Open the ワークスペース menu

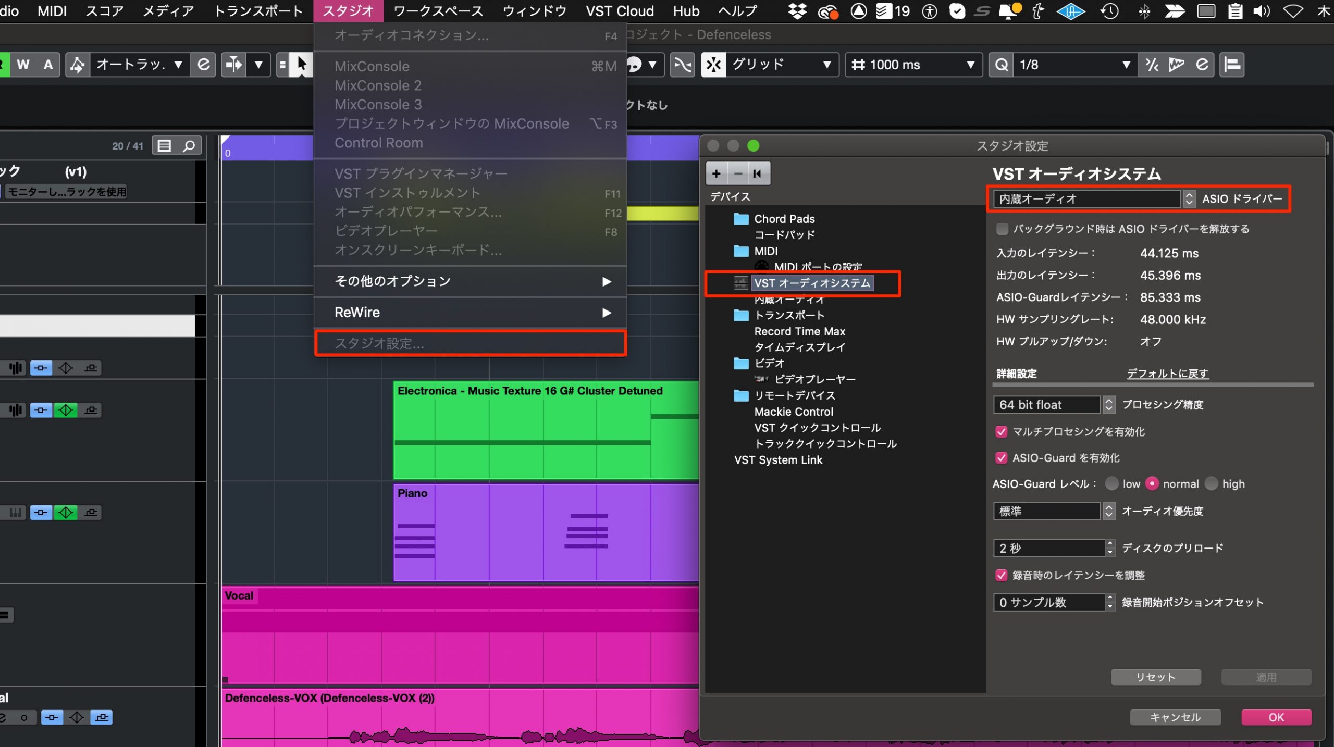click(438, 11)
